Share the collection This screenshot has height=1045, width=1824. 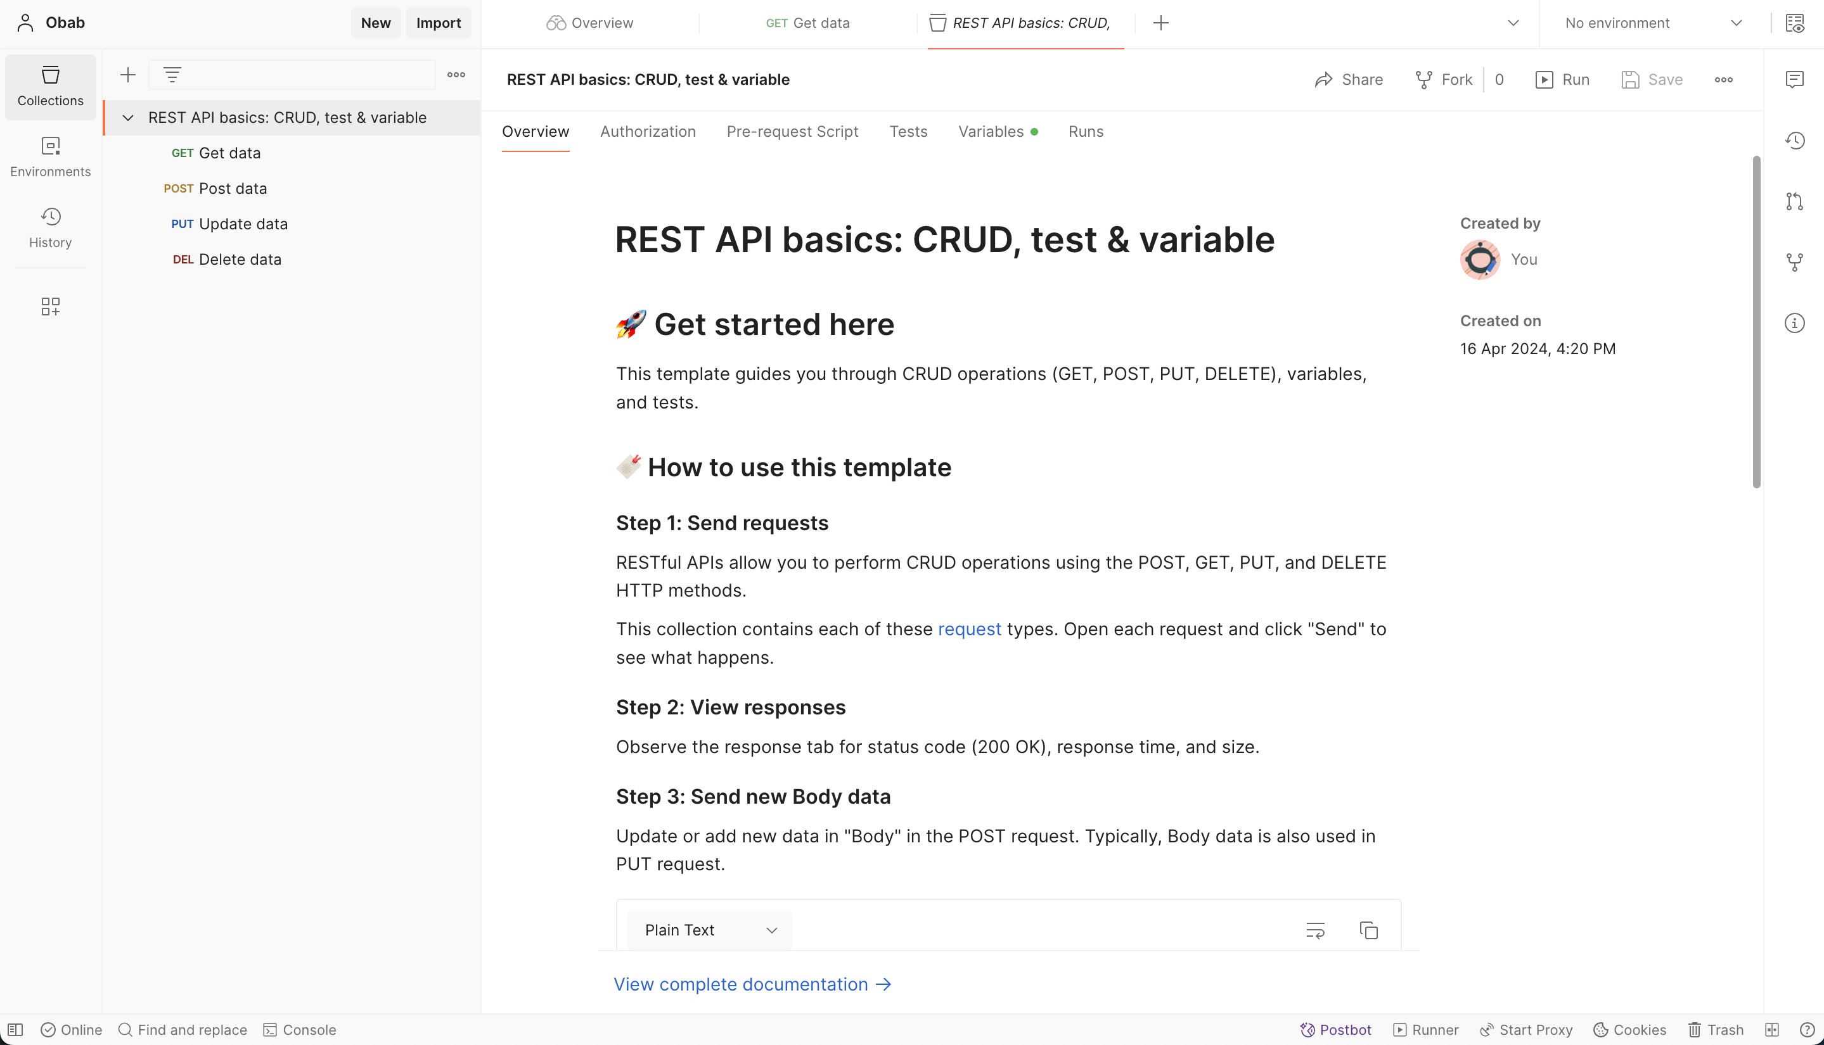(1349, 80)
